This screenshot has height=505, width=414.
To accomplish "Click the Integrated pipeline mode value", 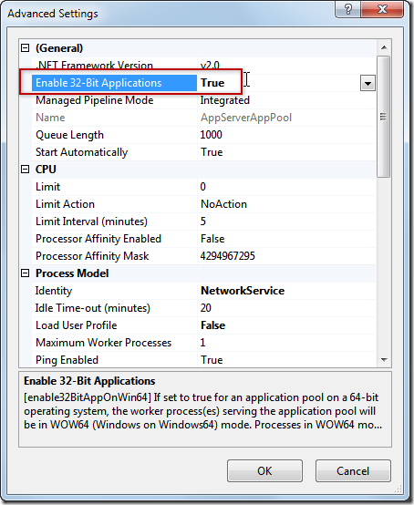I will click(225, 100).
